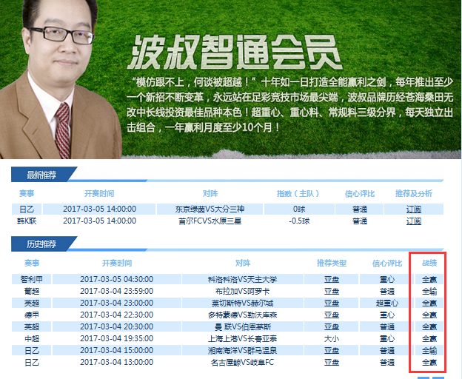Click the man's portrait in the banner
462x379 pixels.
(59, 79)
